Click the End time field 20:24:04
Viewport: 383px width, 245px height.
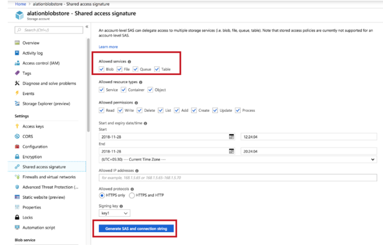coord(309,151)
